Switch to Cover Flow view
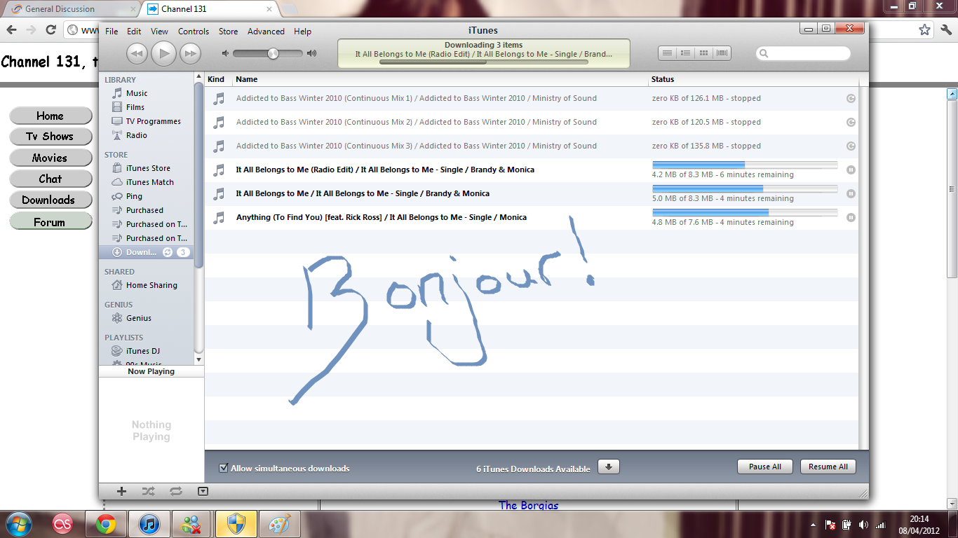958x538 pixels. 722,53
